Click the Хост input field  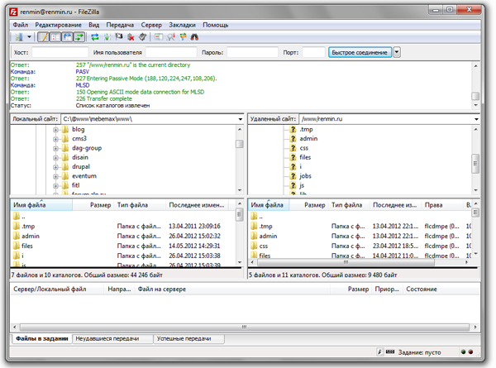[60, 52]
